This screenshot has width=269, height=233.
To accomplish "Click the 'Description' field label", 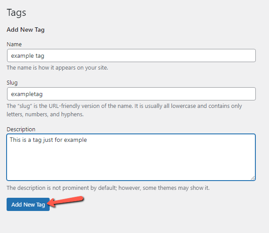I will 21,129.
